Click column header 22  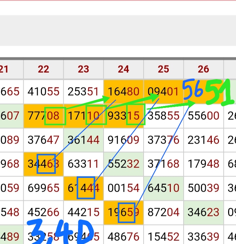coord(43,69)
